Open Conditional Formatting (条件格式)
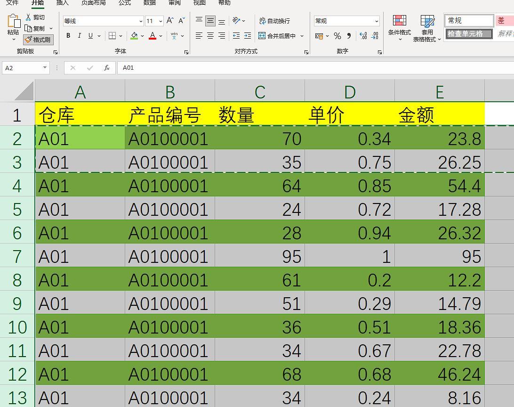514x407 pixels. (399, 27)
